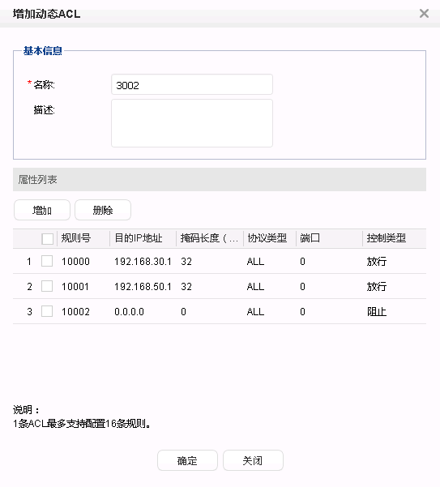Viewport: 440px width, 487px height.
Task: Click the 阻止 control type in row 3
Action: click(x=377, y=311)
